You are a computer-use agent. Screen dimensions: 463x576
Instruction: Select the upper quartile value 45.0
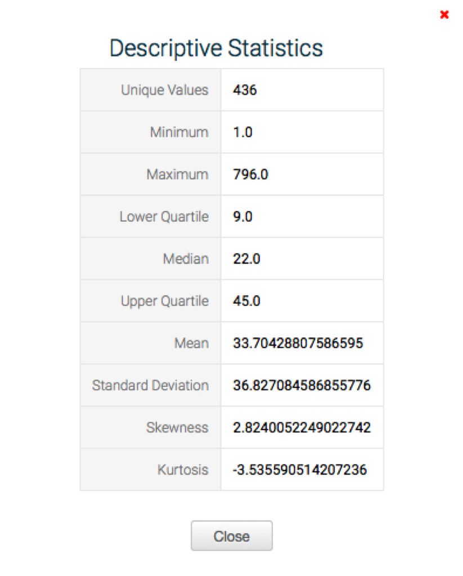pos(246,301)
